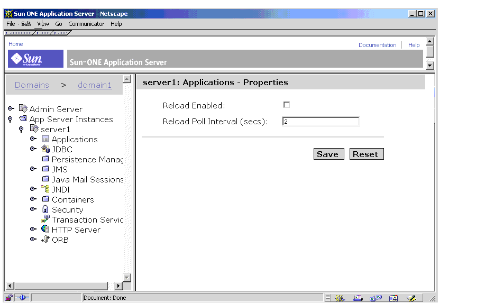Open Newsgroups icon in component bar
Image resolution: width=485 pixels, height=303 pixels.
[x=376, y=298]
